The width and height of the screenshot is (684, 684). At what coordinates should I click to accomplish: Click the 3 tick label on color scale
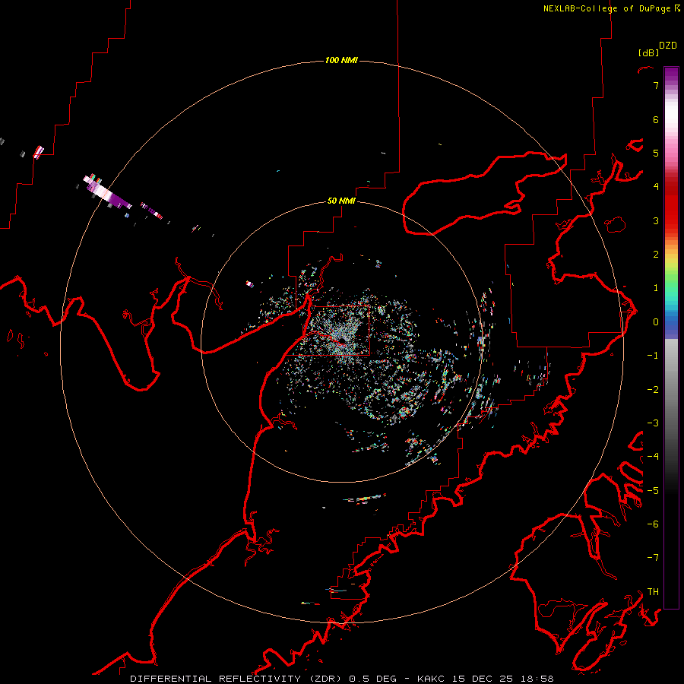coord(656,220)
